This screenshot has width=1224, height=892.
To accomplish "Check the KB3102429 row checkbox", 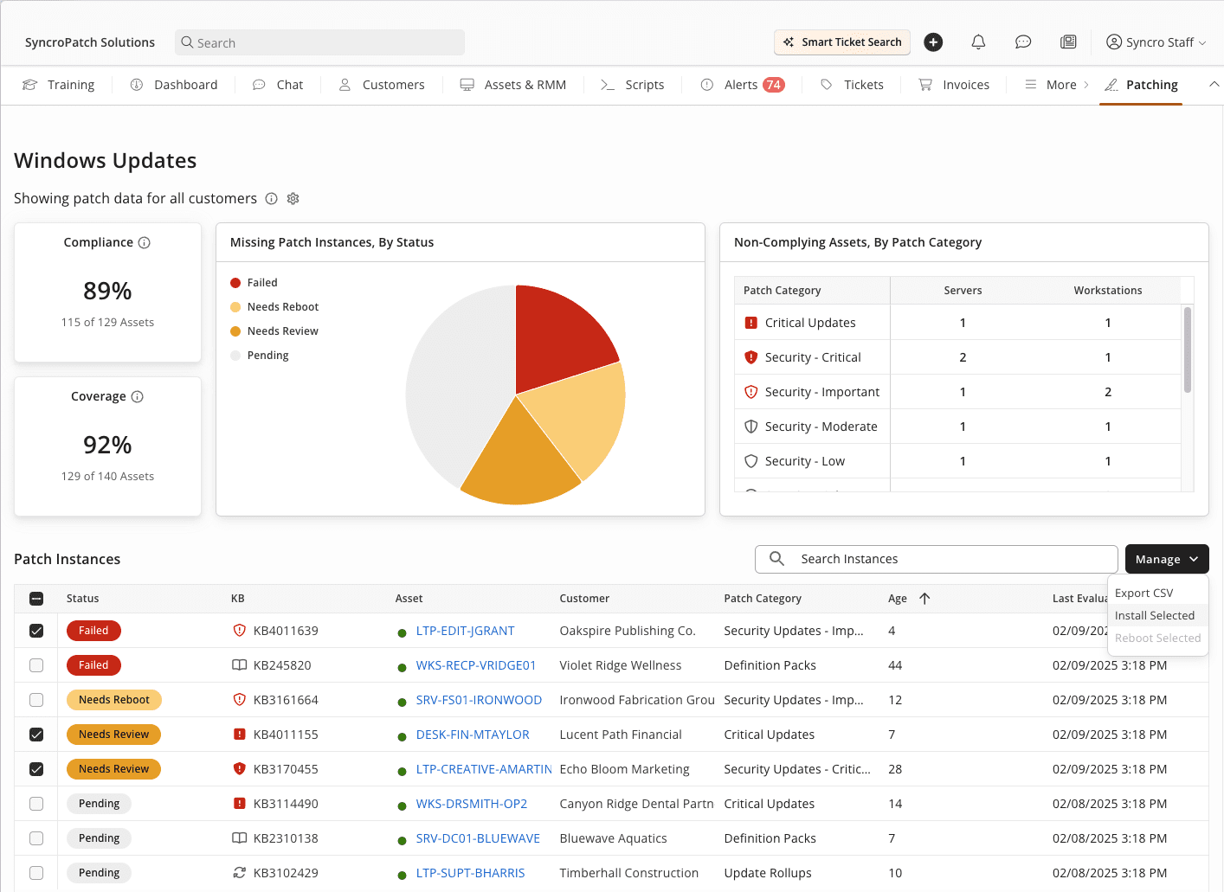I will [36, 873].
